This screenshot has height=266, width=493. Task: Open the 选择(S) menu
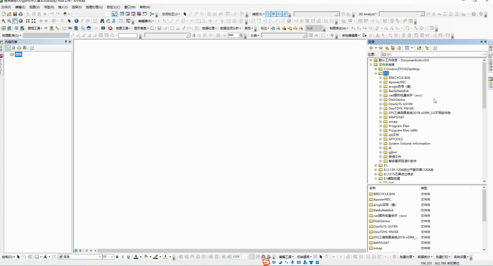click(76, 7)
